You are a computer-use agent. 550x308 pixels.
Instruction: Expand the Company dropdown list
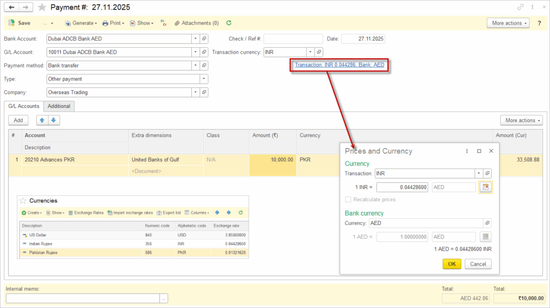coord(194,92)
